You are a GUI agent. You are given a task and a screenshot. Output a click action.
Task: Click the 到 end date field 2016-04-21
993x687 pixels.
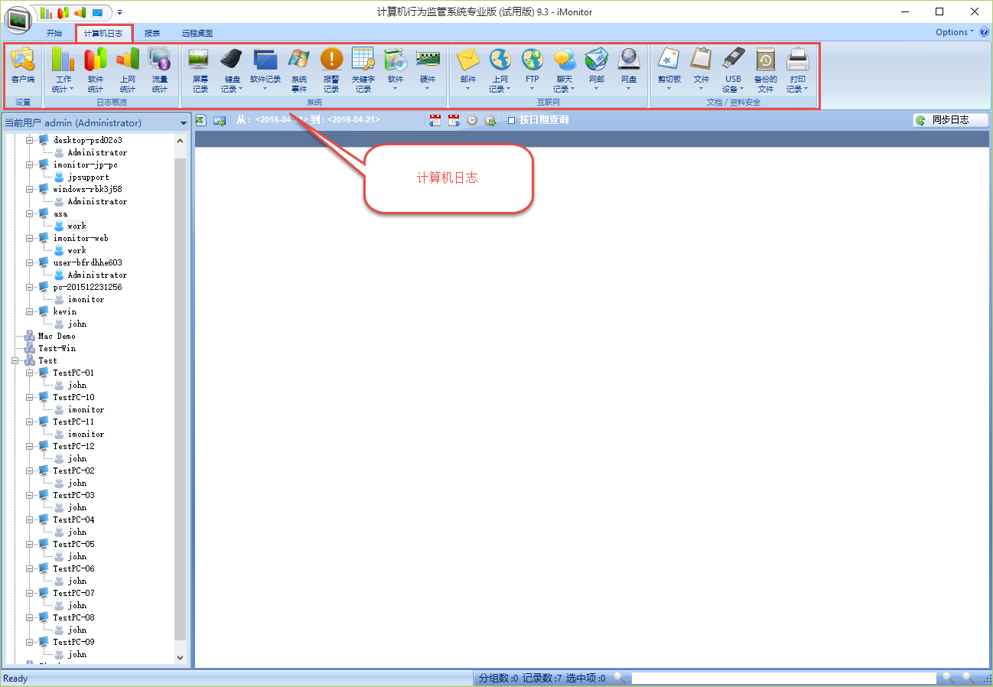(353, 120)
